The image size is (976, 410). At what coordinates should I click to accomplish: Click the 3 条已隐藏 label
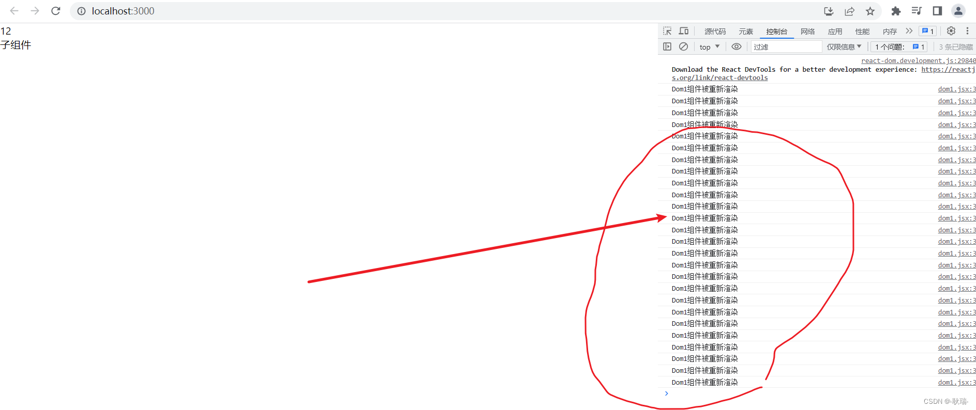956,47
